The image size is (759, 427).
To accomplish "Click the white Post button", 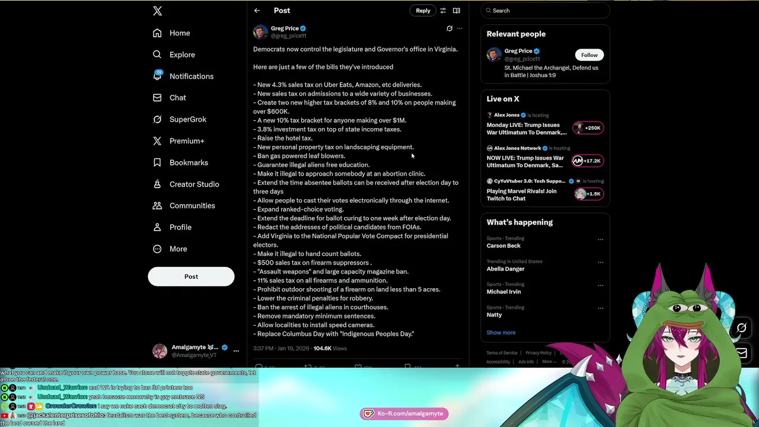I will [191, 276].
